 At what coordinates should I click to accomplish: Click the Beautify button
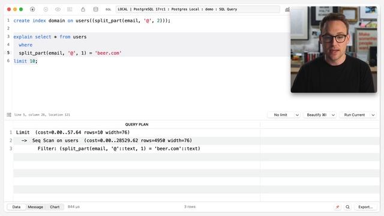tap(317, 115)
